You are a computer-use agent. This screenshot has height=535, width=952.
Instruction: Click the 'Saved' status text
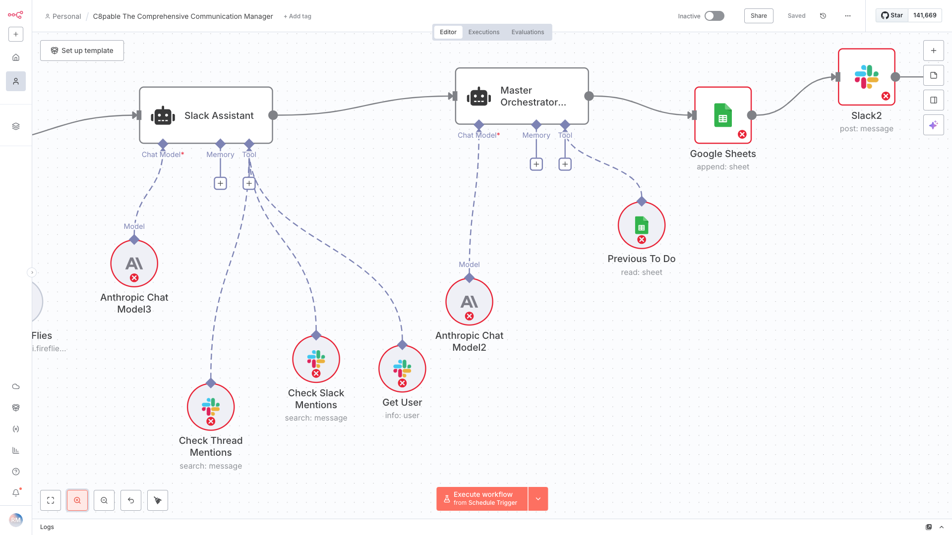click(x=797, y=16)
